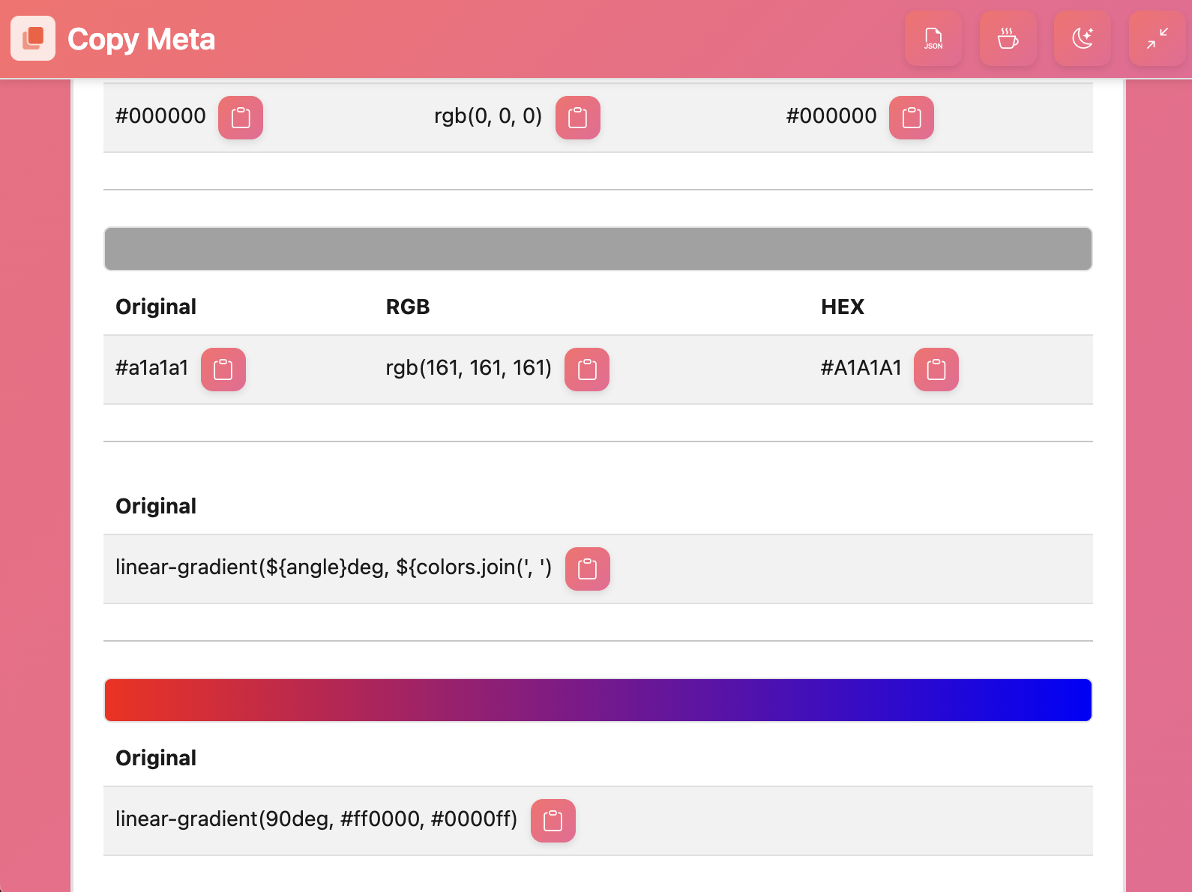Image resolution: width=1192 pixels, height=892 pixels.
Task: Toggle dark mode moon icon
Action: tap(1083, 38)
